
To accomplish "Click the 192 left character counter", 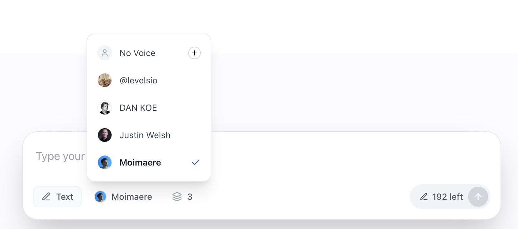I will pyautogui.click(x=447, y=197).
